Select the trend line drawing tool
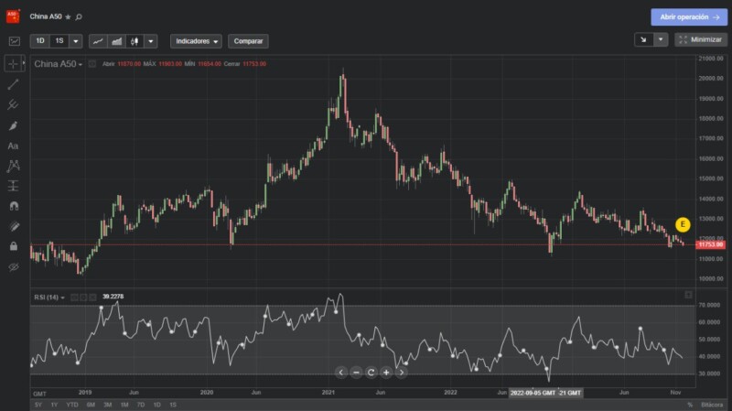 pyautogui.click(x=13, y=84)
